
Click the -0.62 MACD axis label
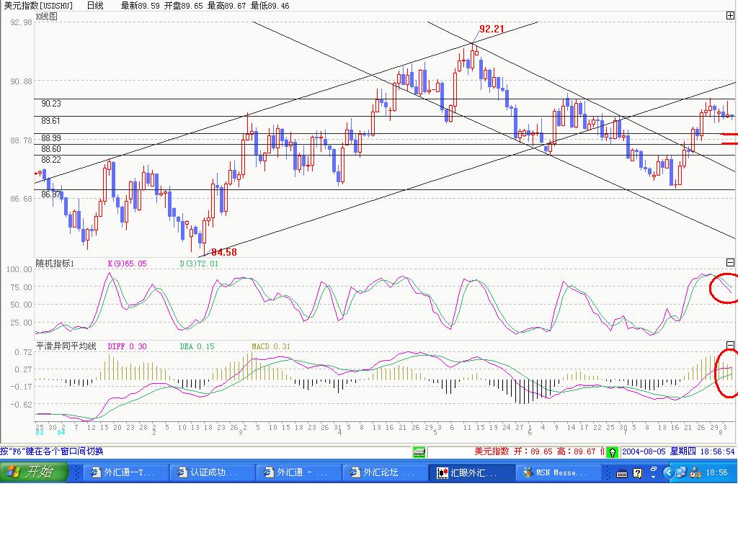(22, 405)
